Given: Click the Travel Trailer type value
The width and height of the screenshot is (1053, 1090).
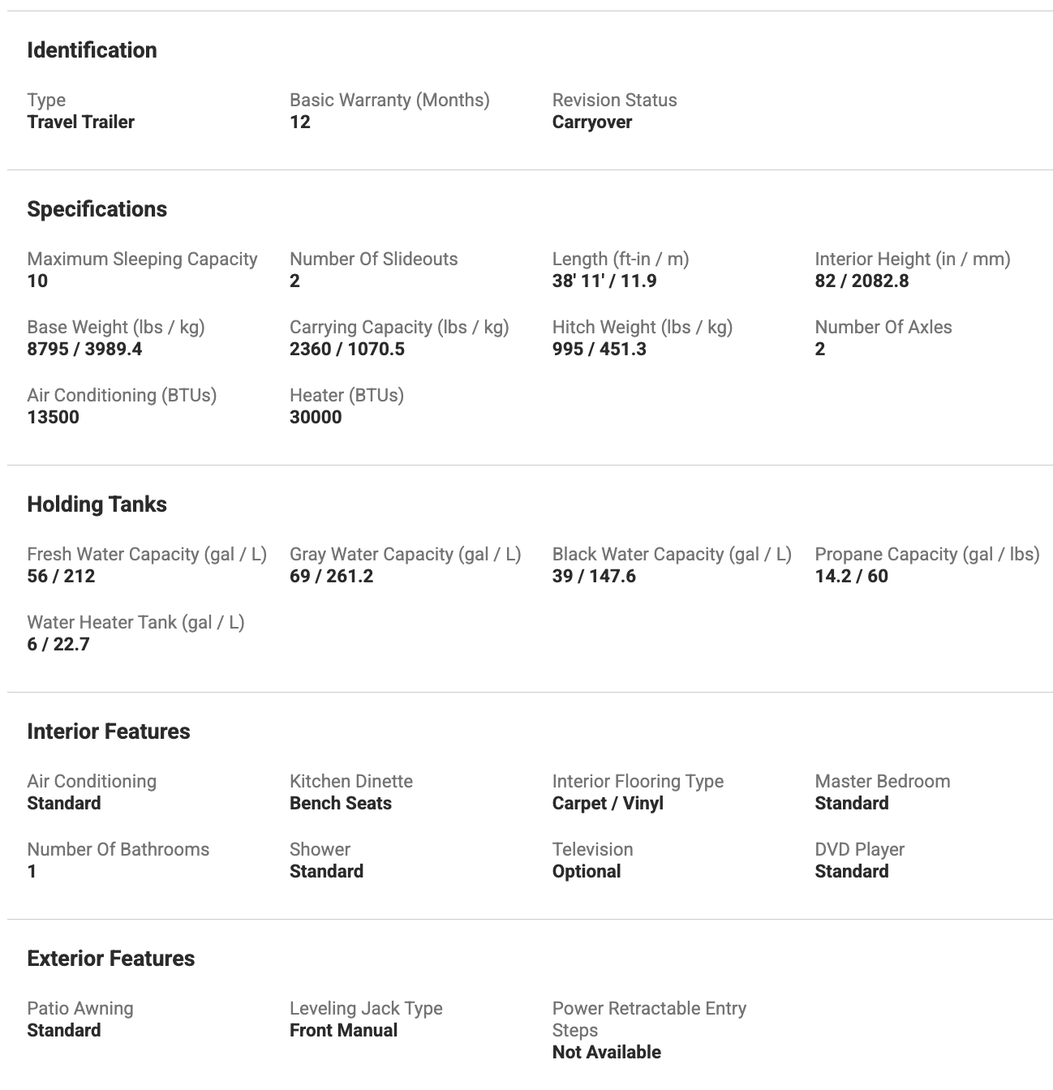Looking at the screenshot, I should (x=80, y=122).
